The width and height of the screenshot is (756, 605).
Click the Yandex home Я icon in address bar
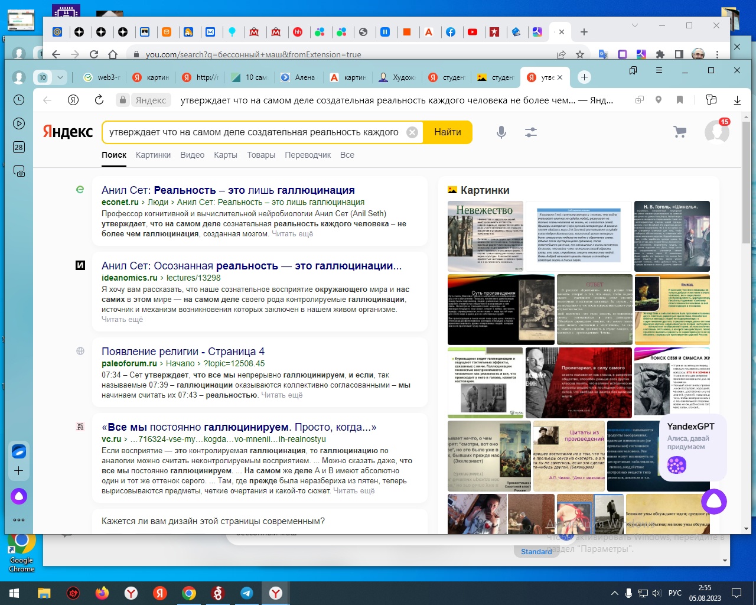[x=73, y=100]
